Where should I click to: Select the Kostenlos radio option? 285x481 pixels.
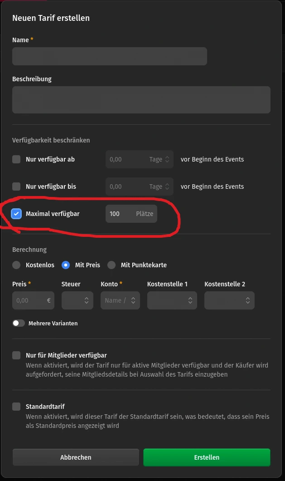point(16,265)
